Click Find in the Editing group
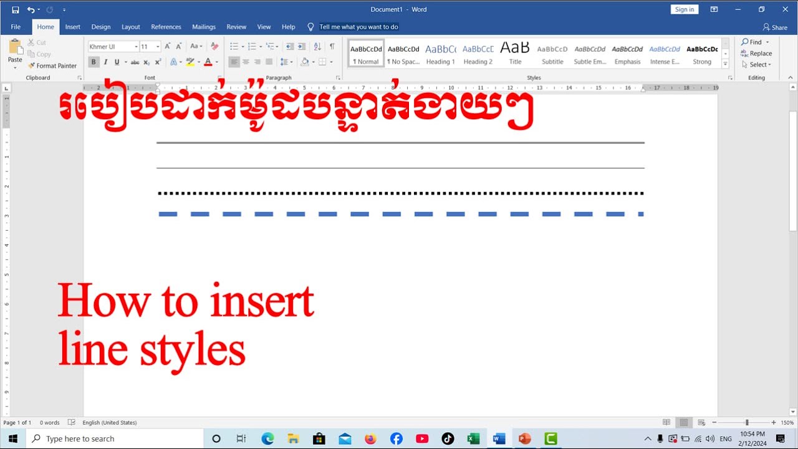The width and height of the screenshot is (798, 449). coord(751,42)
